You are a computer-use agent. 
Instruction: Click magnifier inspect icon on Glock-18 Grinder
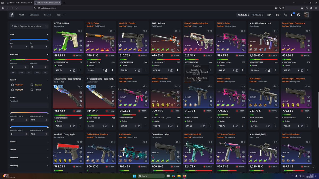coord(146,50)
